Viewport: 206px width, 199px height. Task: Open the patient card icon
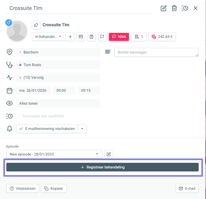[x=81, y=37]
